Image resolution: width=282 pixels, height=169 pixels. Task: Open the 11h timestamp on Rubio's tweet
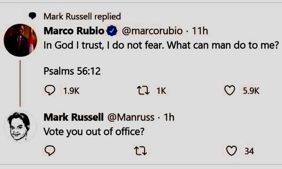(199, 31)
